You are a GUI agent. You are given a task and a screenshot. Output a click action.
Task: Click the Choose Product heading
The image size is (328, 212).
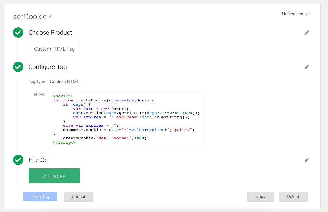(50, 32)
